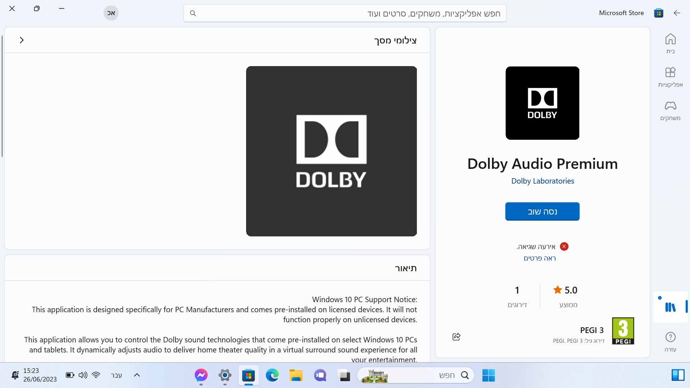Click the battery tray icon

click(70, 375)
